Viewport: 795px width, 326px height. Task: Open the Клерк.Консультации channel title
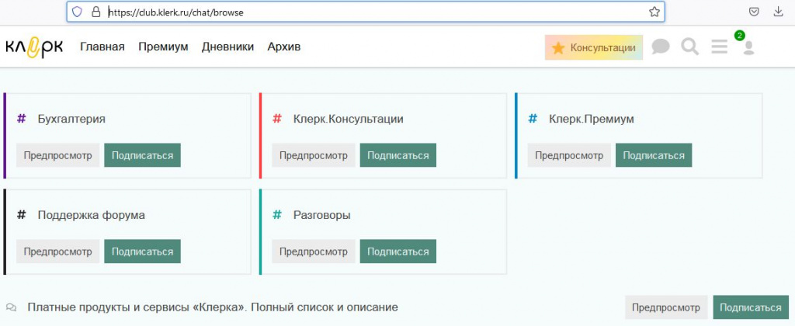tap(349, 119)
